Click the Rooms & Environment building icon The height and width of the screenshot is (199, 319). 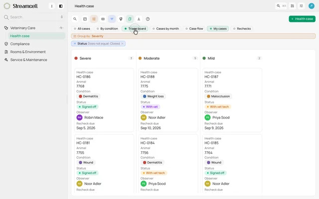pyautogui.click(x=6, y=52)
